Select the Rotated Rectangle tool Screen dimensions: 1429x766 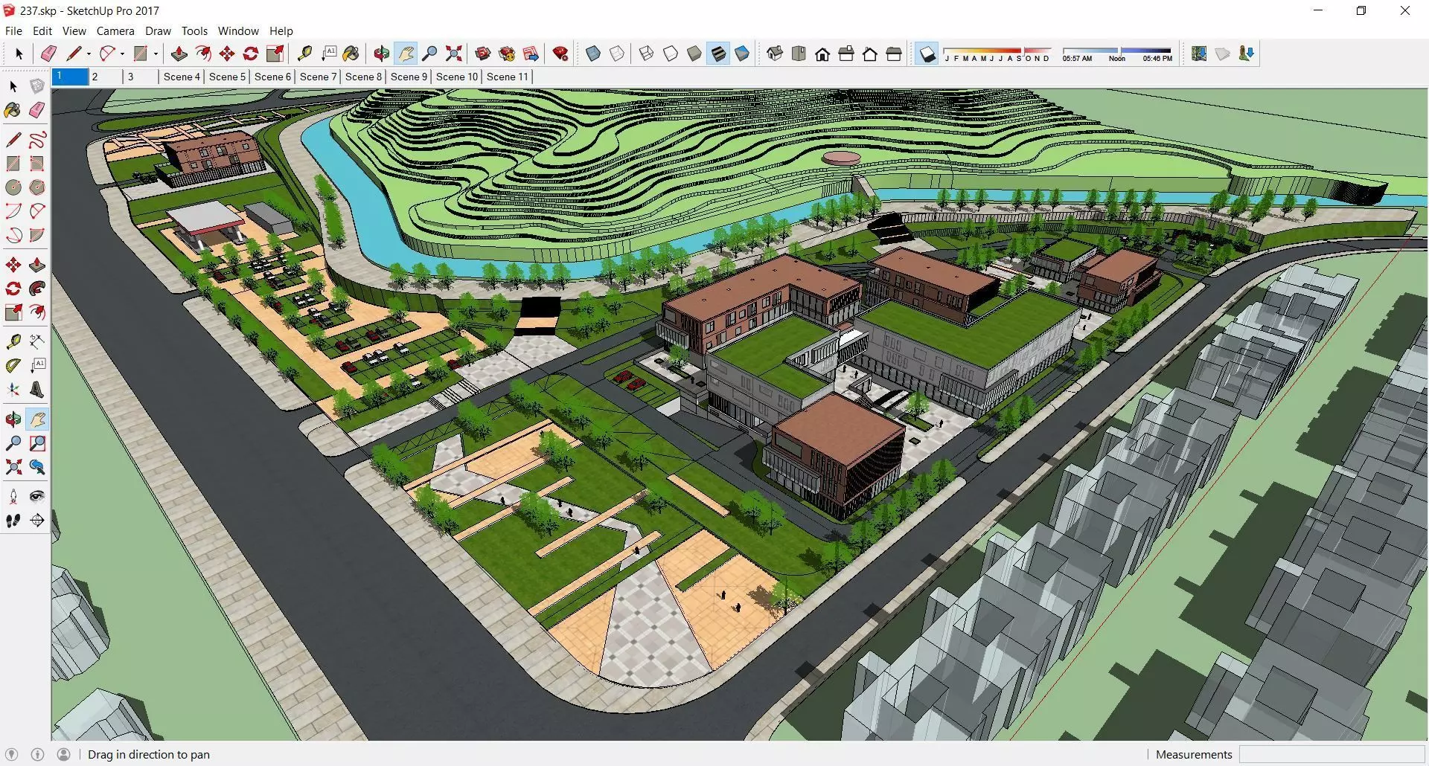37,164
